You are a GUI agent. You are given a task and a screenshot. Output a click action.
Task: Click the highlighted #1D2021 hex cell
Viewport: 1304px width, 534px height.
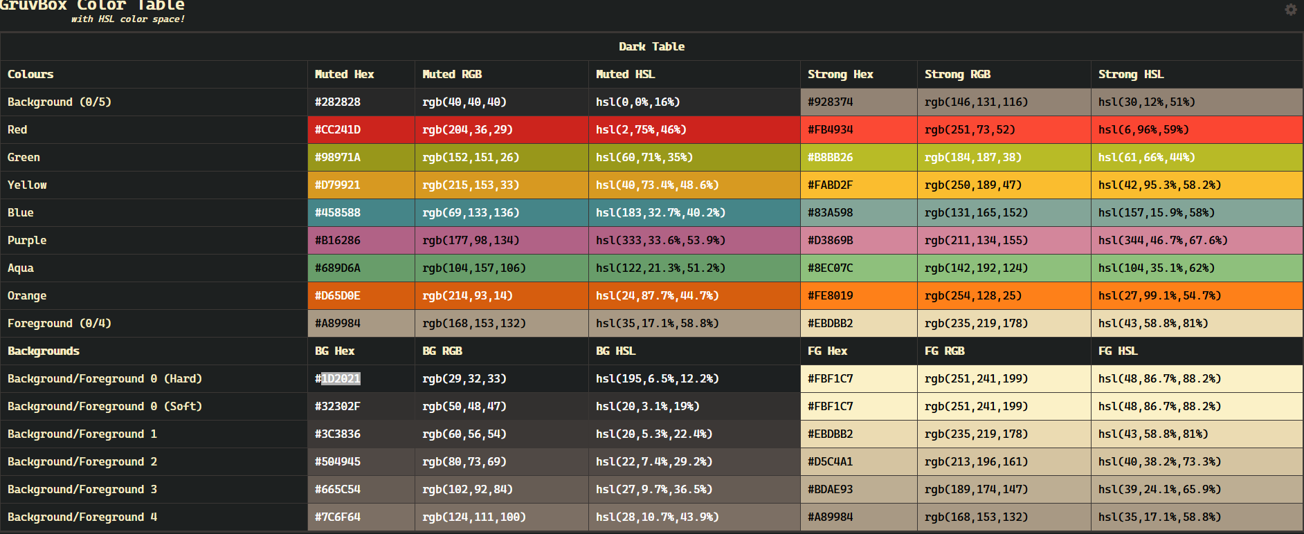361,378
